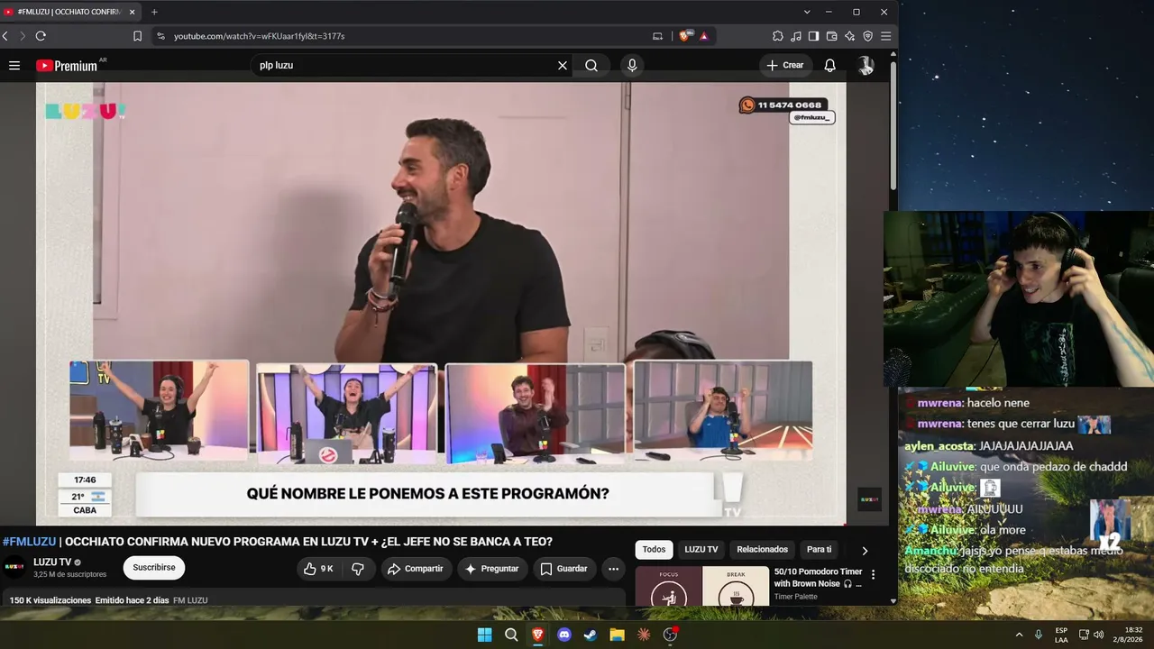This screenshot has height=649, width=1154.
Task: Open the ESP LAA language switcher
Action: pos(1061,635)
